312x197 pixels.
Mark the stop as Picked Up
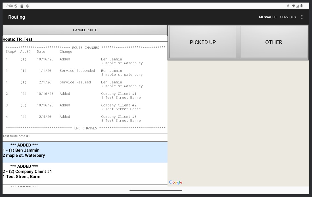(x=203, y=42)
